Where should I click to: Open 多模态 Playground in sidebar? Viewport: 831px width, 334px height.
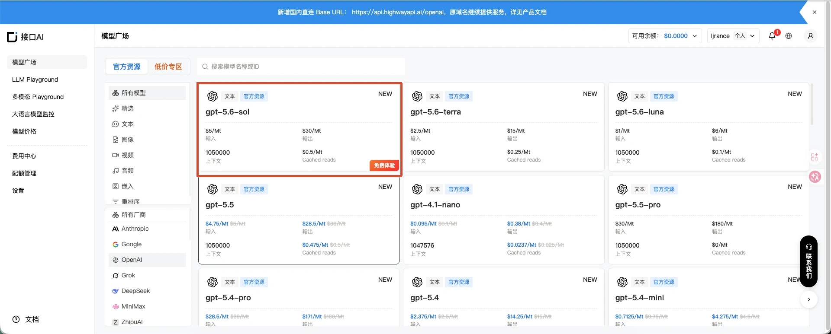click(47, 97)
